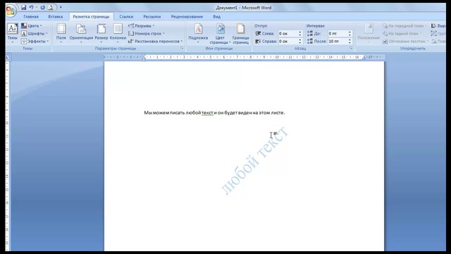Open the Разрывы breaks dropdown

pos(141,26)
